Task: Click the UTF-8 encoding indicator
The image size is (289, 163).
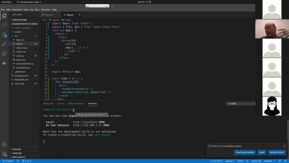Action: point(240,161)
